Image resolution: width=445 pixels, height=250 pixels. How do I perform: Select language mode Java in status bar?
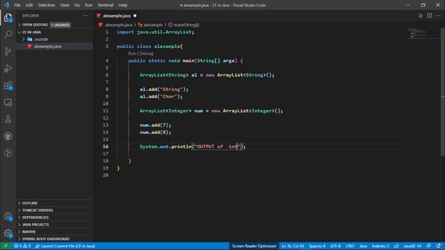click(363, 246)
